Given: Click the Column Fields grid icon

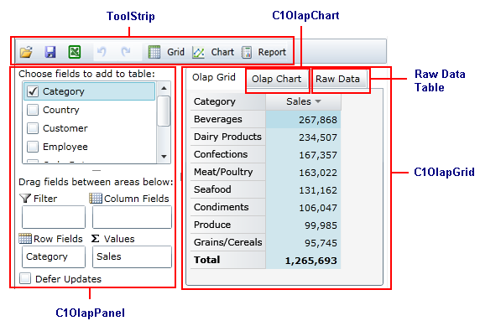Looking at the screenshot, I should pos(96,198).
